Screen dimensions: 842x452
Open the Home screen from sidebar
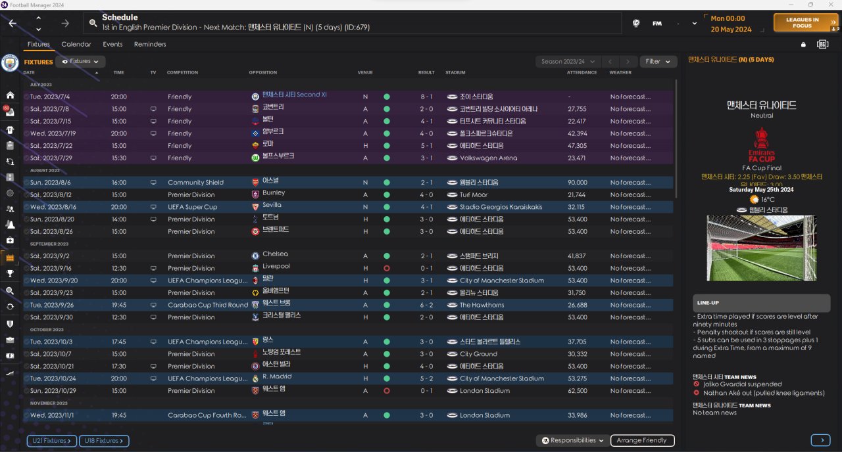click(x=10, y=96)
